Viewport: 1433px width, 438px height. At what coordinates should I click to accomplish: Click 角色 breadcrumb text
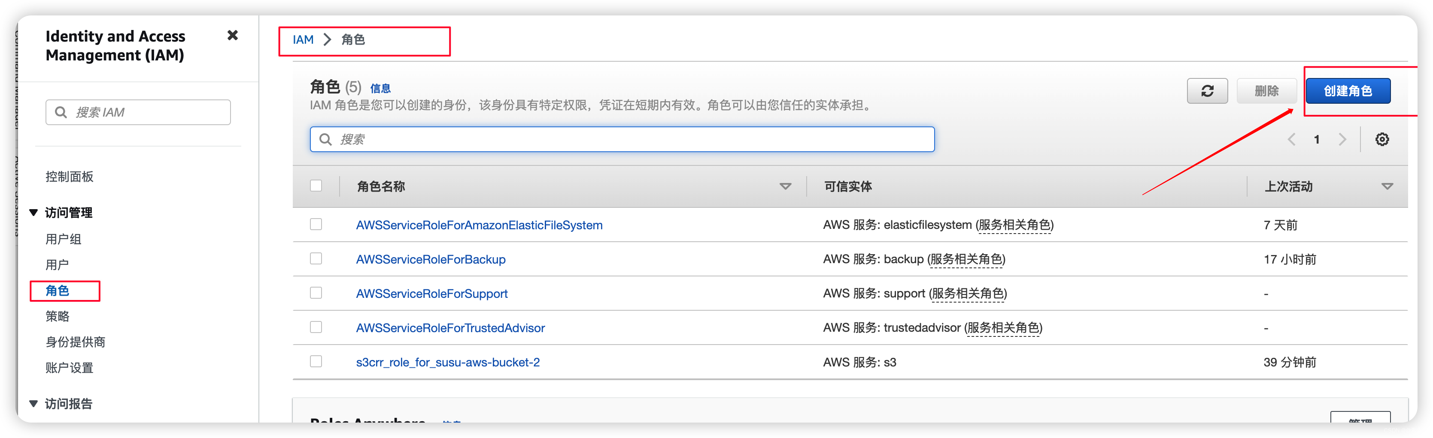tap(353, 40)
